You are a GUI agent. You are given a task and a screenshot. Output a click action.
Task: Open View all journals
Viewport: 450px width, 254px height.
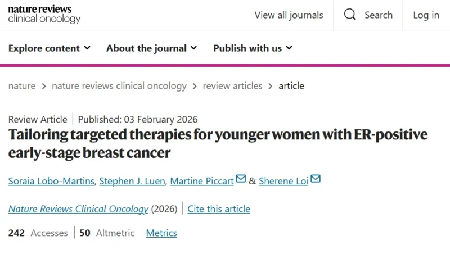coord(289,15)
